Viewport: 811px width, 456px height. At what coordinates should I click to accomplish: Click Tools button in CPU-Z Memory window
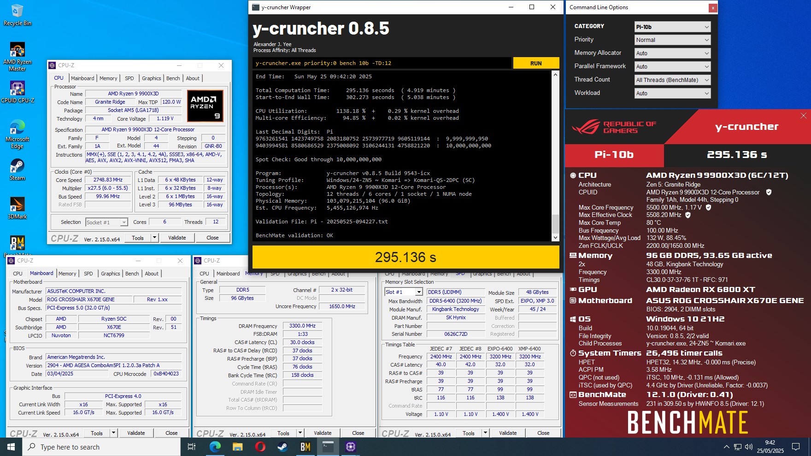pyautogui.click(x=283, y=433)
